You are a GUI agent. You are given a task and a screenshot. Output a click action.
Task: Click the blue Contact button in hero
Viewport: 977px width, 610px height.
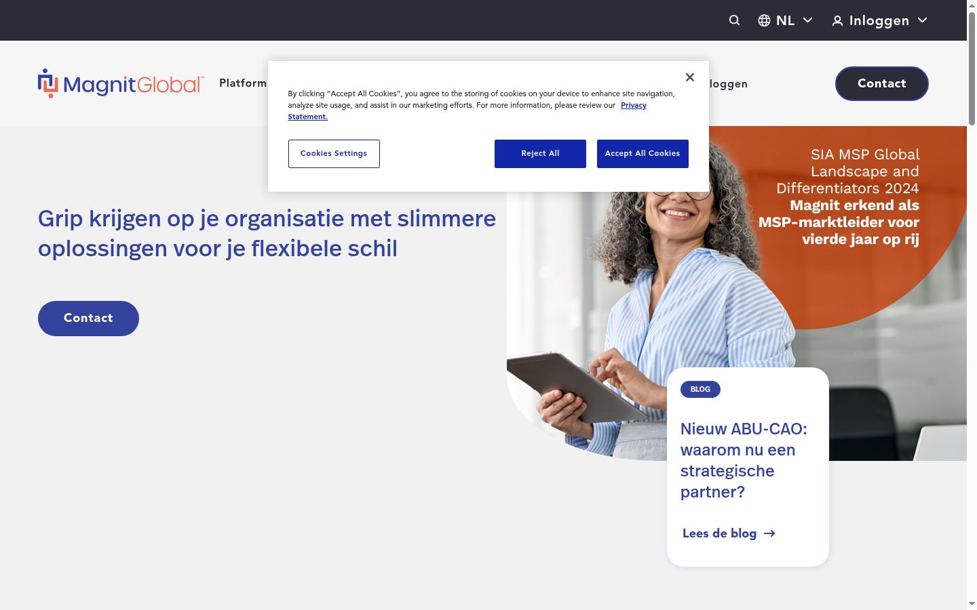[x=88, y=319]
